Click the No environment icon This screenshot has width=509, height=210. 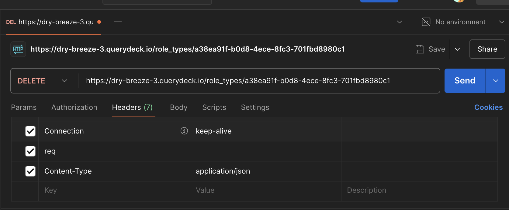tap(426, 22)
